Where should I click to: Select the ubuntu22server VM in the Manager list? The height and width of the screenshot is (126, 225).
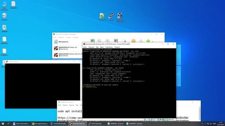(67, 48)
